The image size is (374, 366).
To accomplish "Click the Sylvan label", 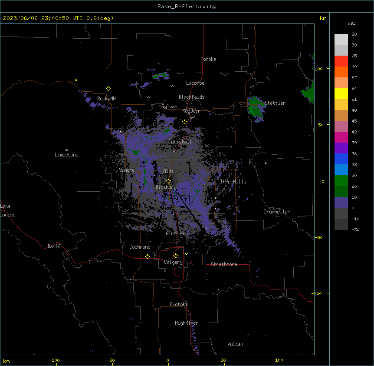I will tap(169, 106).
